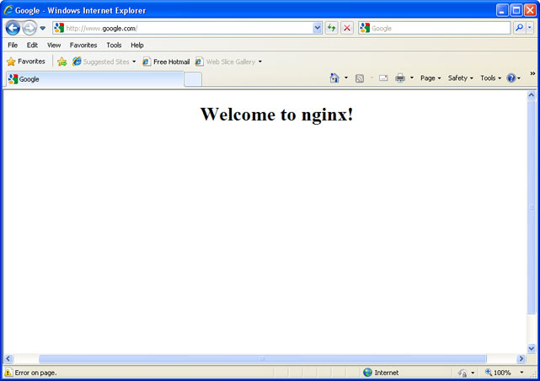This screenshot has width=540, height=381.
Task: Expand the Suggested Sites dropdown arrow
Action: click(x=134, y=62)
